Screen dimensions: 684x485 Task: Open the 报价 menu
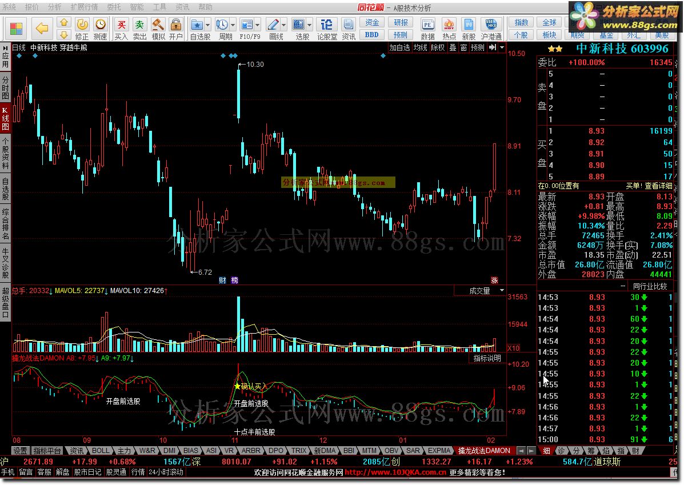[31, 7]
